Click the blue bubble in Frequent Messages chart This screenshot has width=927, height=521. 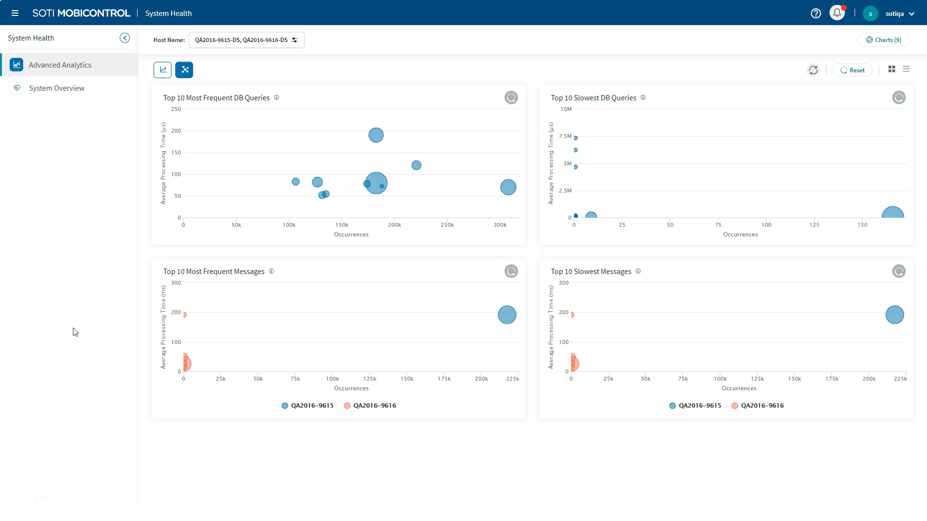click(x=507, y=315)
